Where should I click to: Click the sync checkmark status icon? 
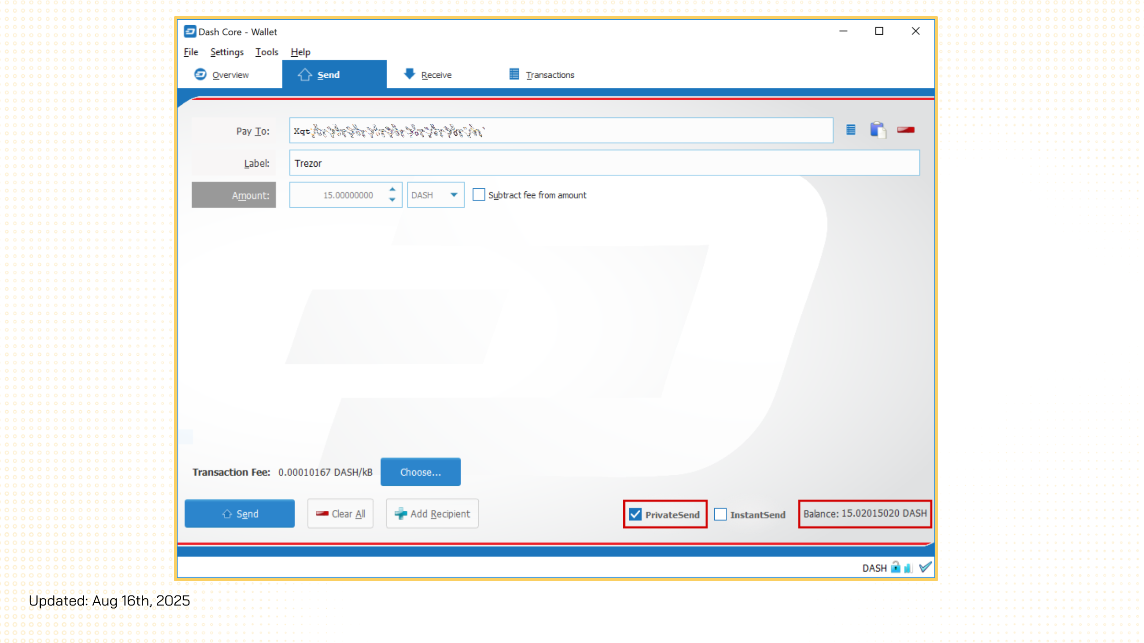(x=925, y=568)
